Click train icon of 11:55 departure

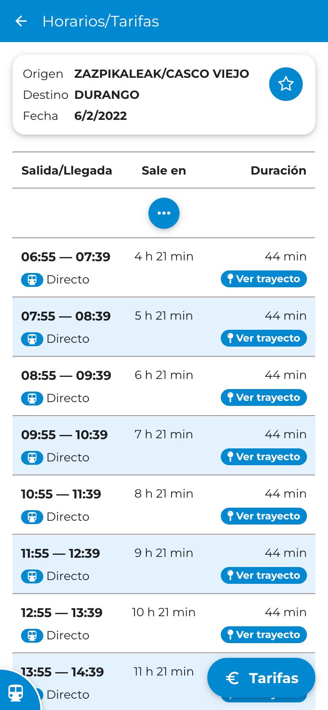[32, 576]
